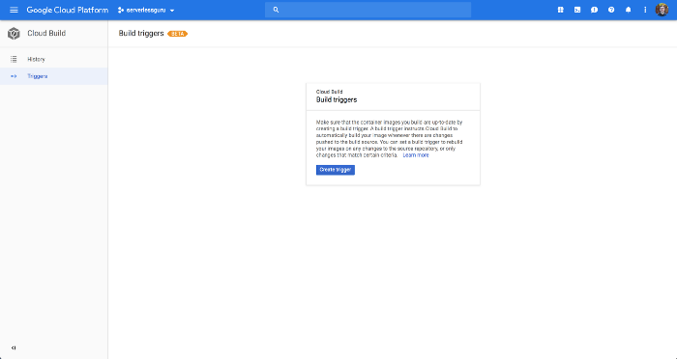This screenshot has width=677, height=359.
Task: Open the Learn more link
Action: (x=416, y=155)
